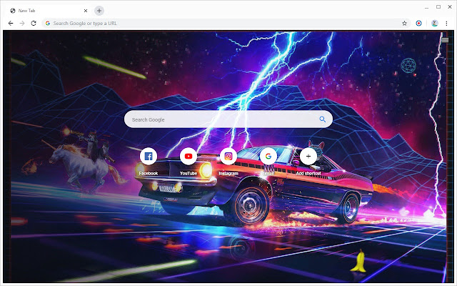Open the Facebook shortcut
457x286 pixels.
(149, 156)
